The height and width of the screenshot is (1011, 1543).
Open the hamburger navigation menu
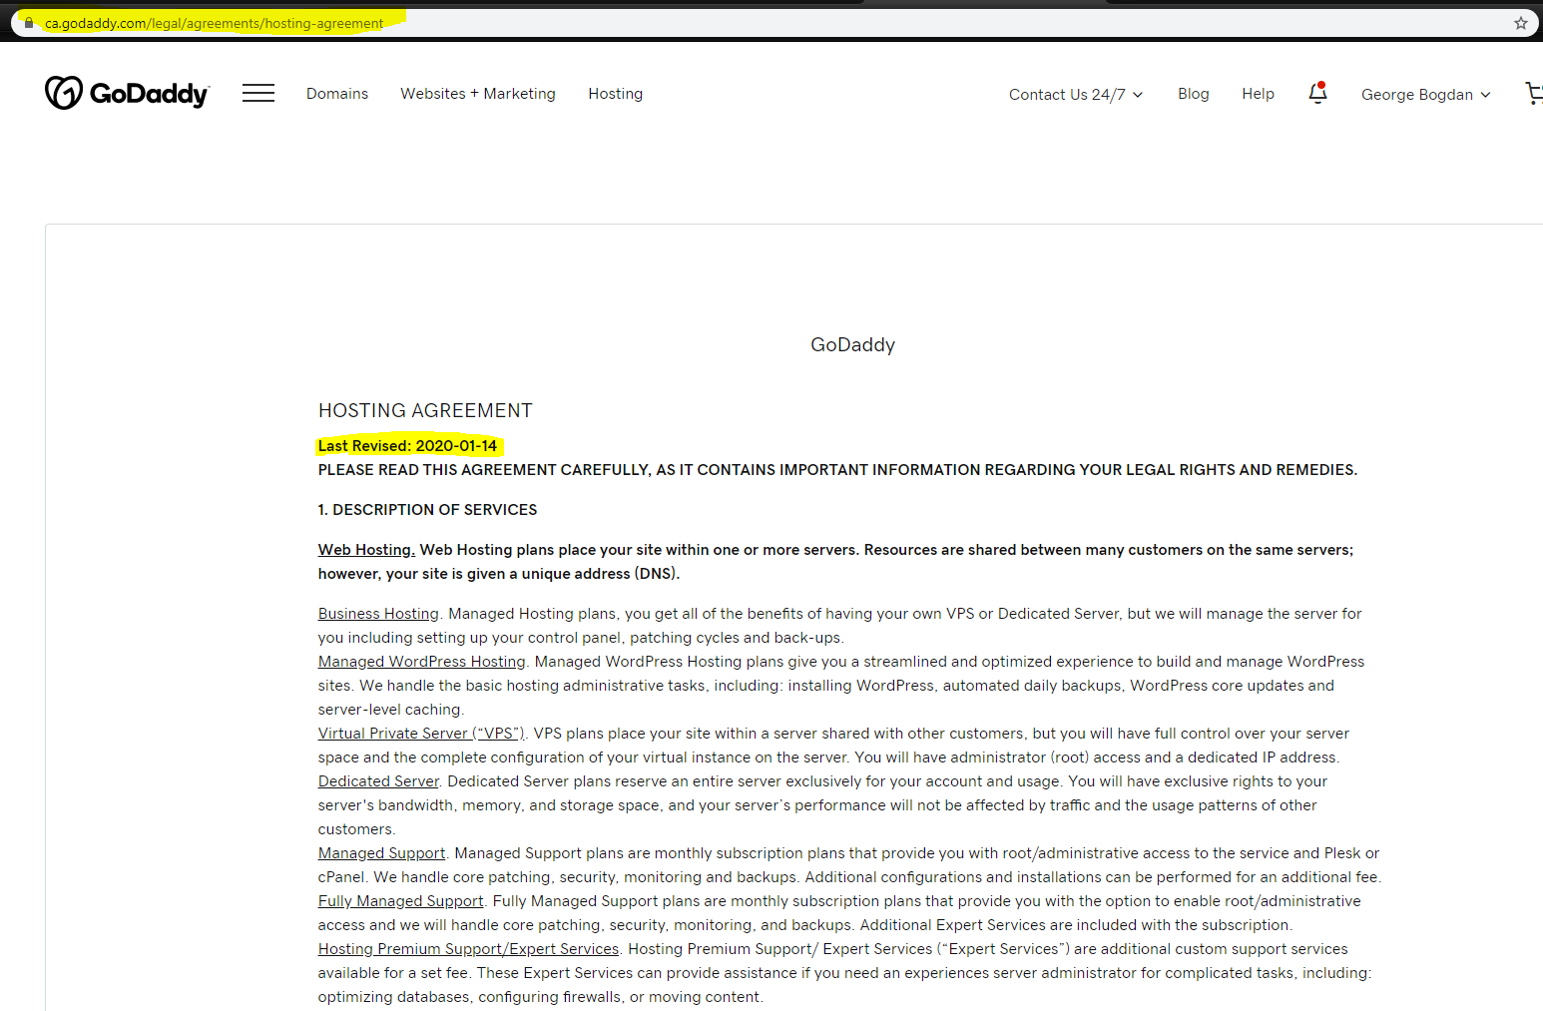pyautogui.click(x=257, y=93)
